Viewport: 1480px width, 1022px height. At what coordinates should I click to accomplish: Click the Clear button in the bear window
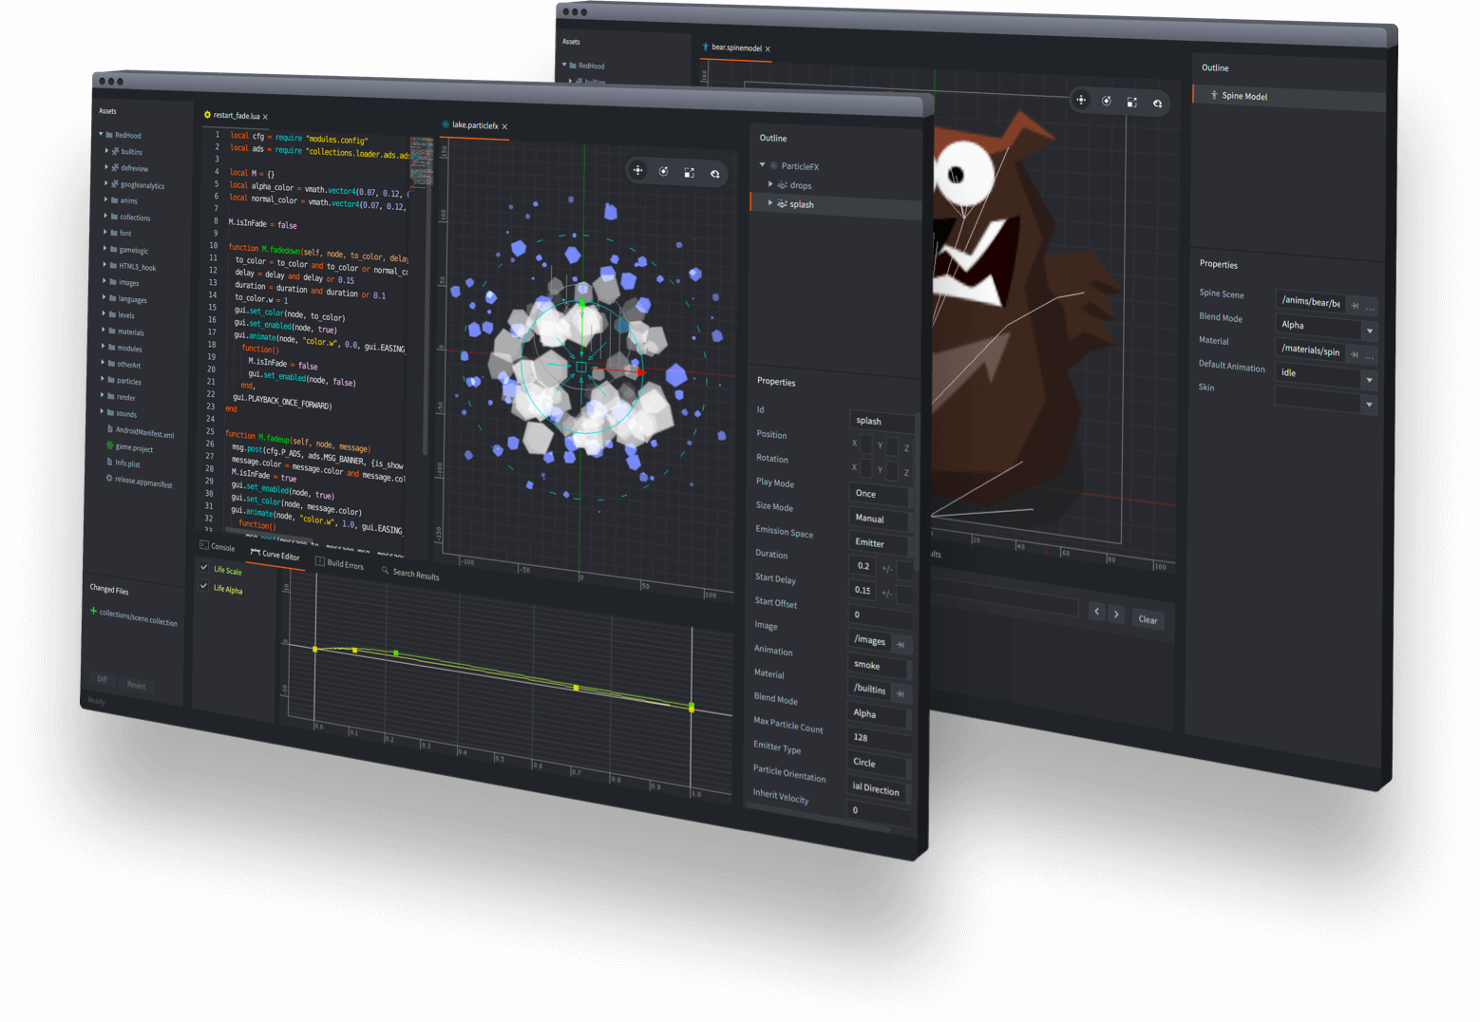pos(1147,619)
